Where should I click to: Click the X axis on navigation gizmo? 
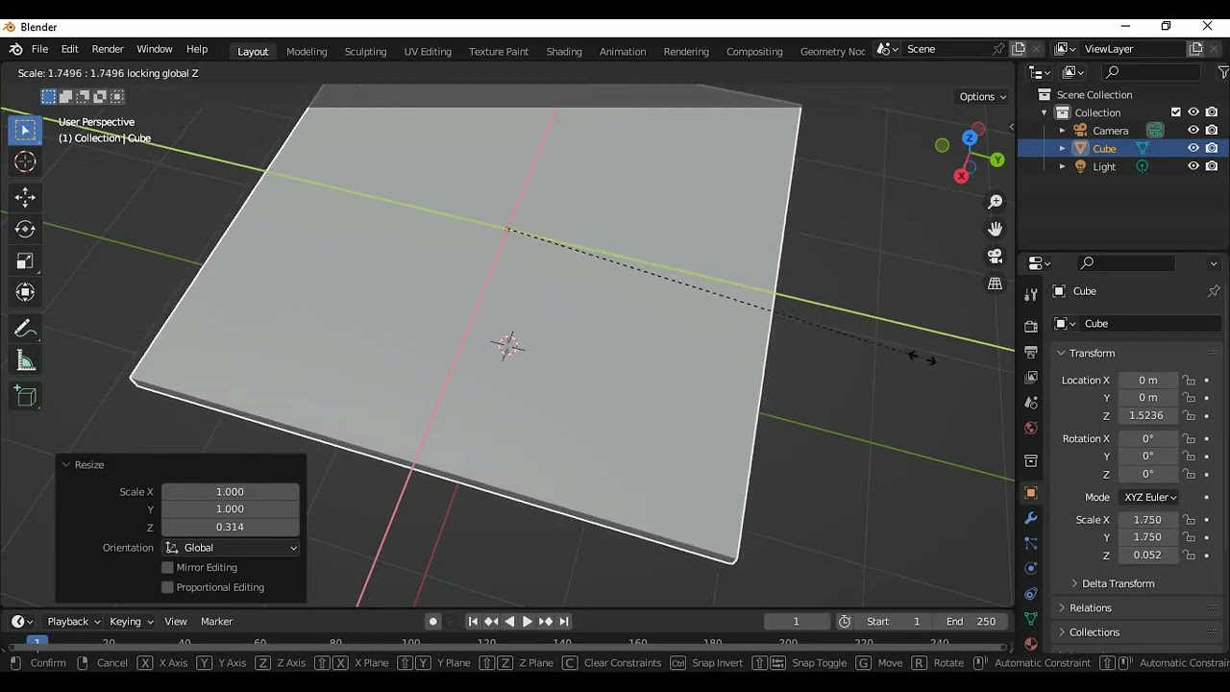961,176
